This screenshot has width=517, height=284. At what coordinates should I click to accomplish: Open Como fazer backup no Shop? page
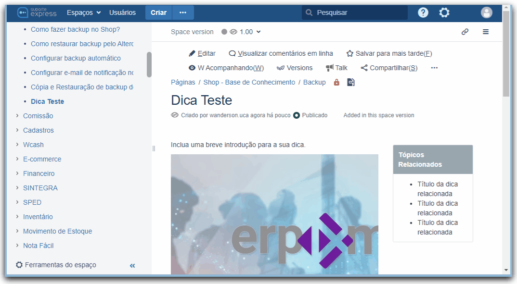[x=75, y=29]
